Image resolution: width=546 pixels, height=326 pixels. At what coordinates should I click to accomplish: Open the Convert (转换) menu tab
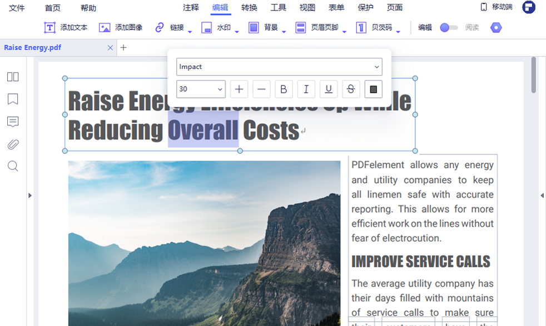249,8
